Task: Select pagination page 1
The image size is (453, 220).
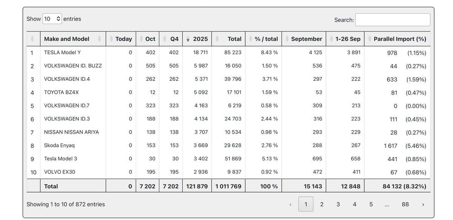Action: click(x=306, y=204)
